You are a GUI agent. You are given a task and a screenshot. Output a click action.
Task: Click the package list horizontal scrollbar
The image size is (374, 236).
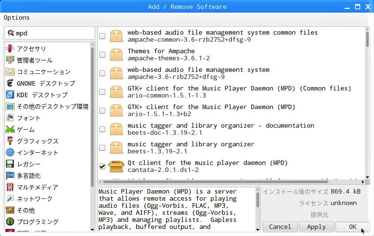216,182
